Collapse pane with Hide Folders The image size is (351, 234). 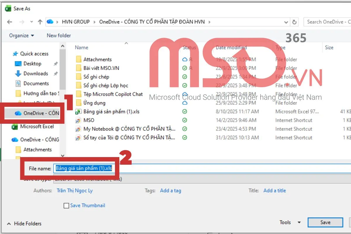(24, 223)
